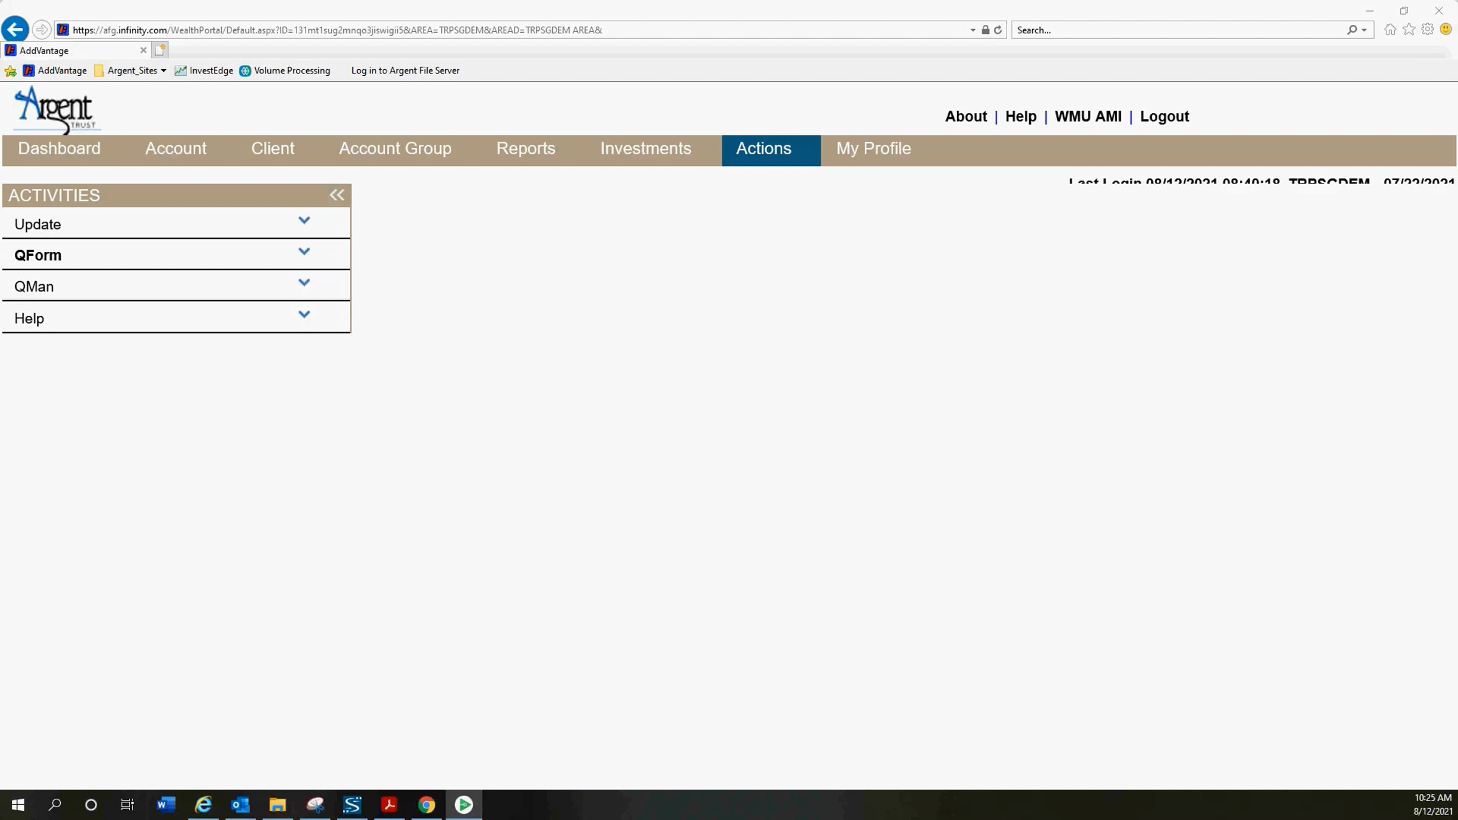Click the add-to-favorites-bar star icon

(10, 71)
